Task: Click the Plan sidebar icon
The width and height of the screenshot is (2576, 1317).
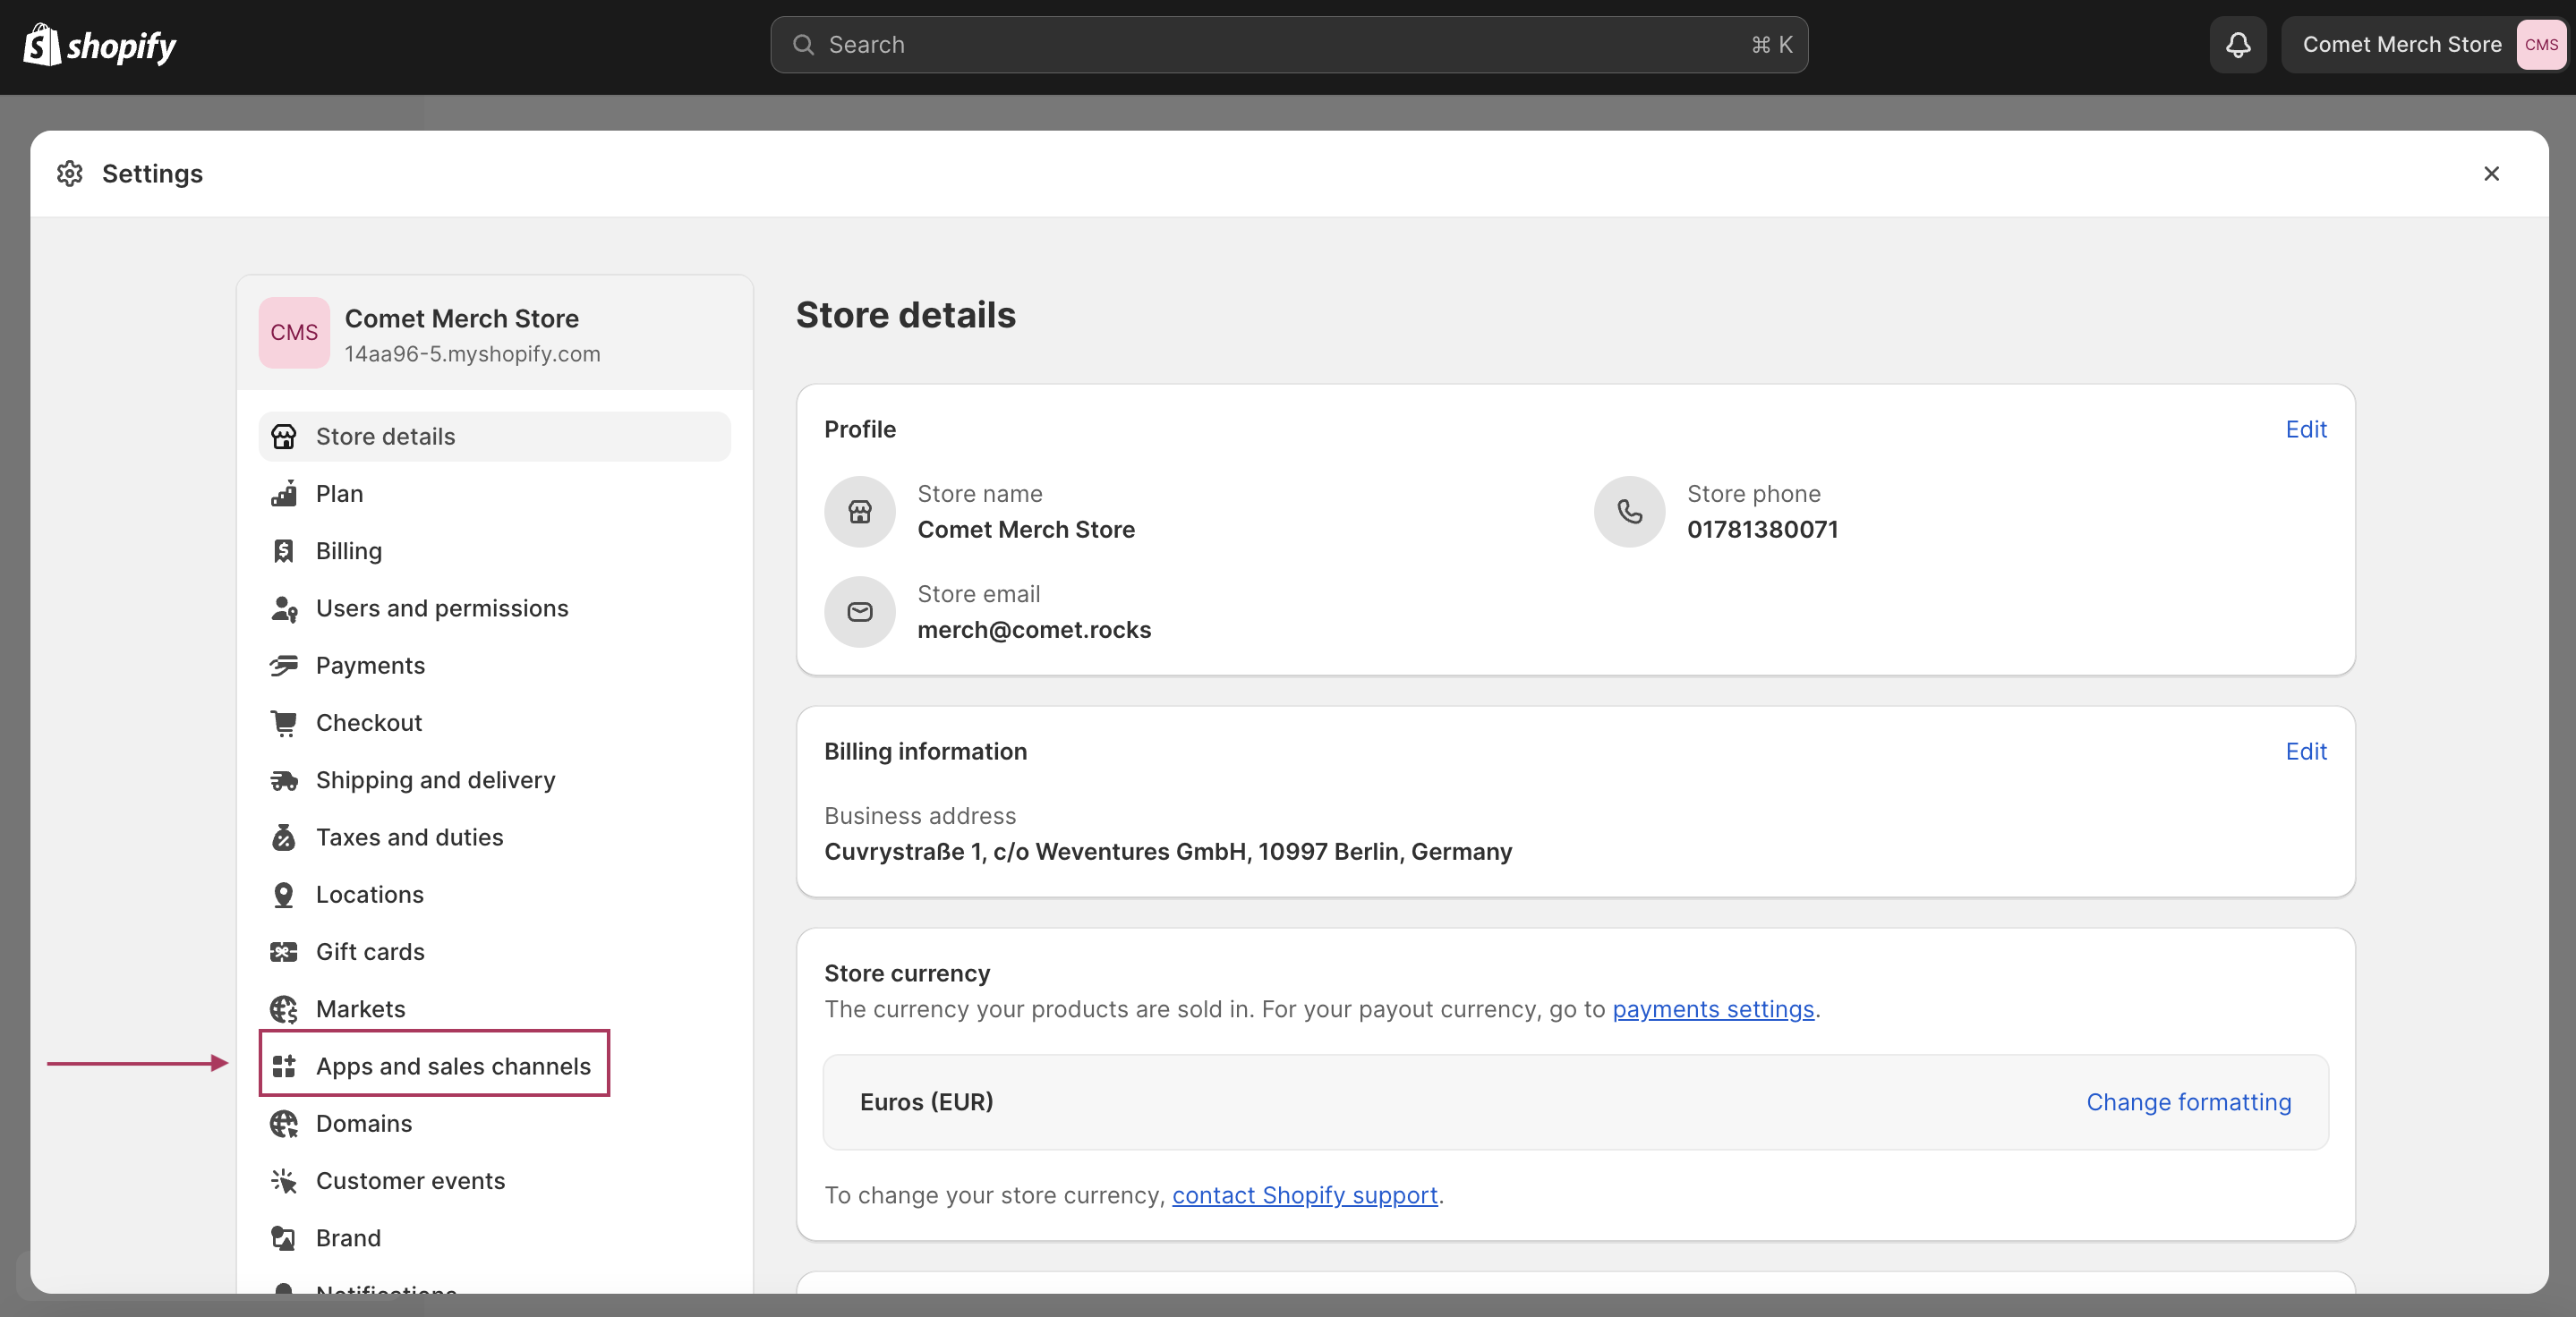Action: [284, 494]
